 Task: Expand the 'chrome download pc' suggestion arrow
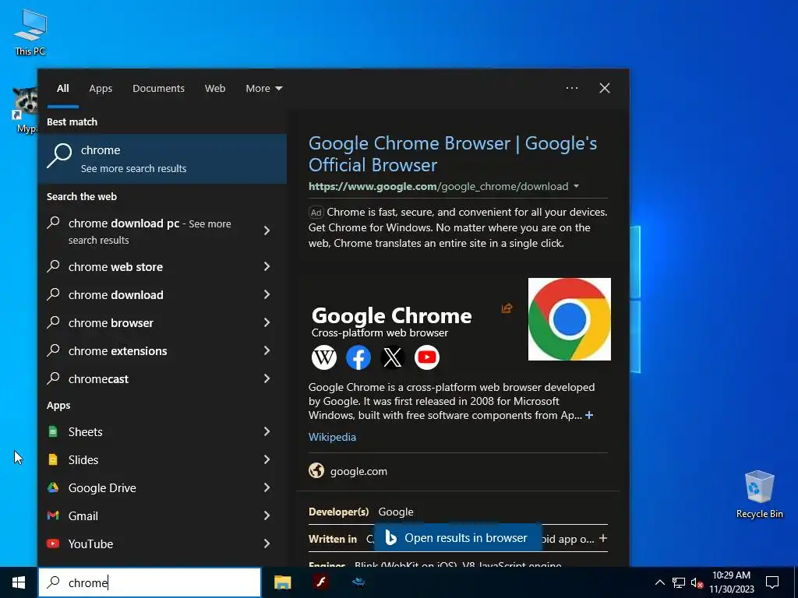point(267,230)
